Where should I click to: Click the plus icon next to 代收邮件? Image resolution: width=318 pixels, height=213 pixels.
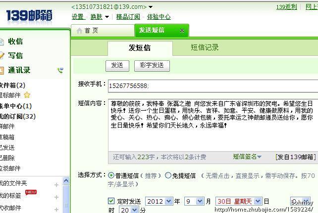56,209
